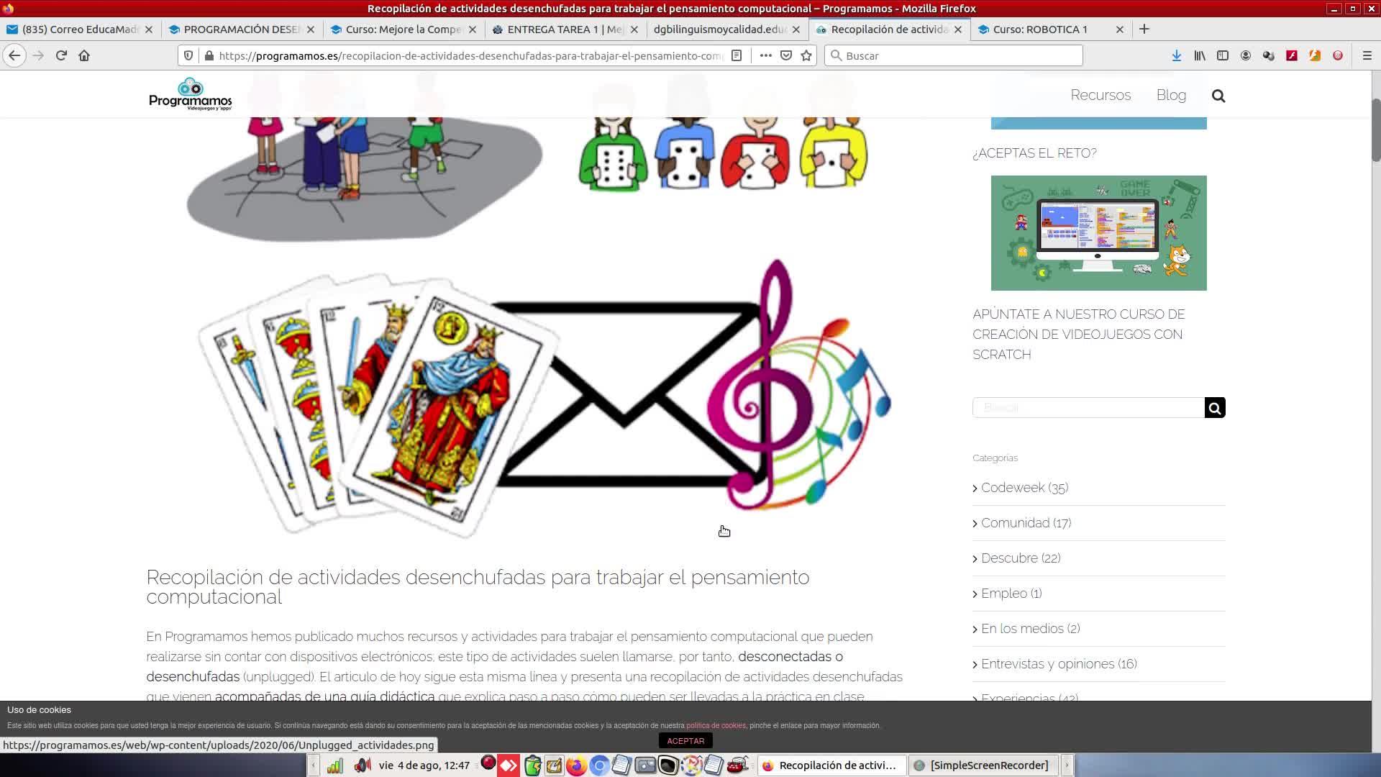This screenshot has height=777, width=1381.
Task: Open SimpleScreenRecorder from the taskbar
Action: coord(982,765)
